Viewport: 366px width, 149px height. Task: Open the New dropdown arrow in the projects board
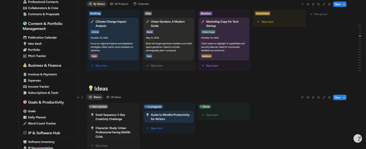[345, 4]
